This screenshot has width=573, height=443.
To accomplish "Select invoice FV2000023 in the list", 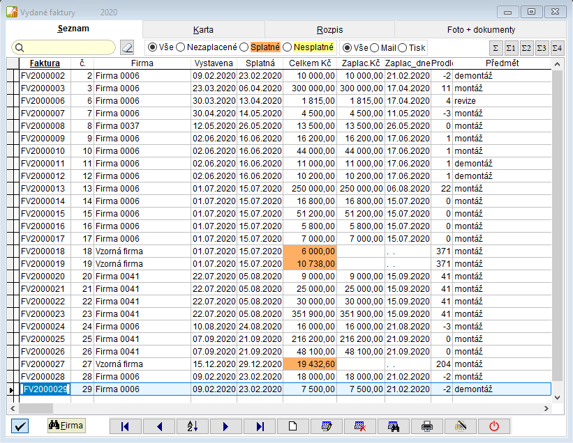I will 45,314.
